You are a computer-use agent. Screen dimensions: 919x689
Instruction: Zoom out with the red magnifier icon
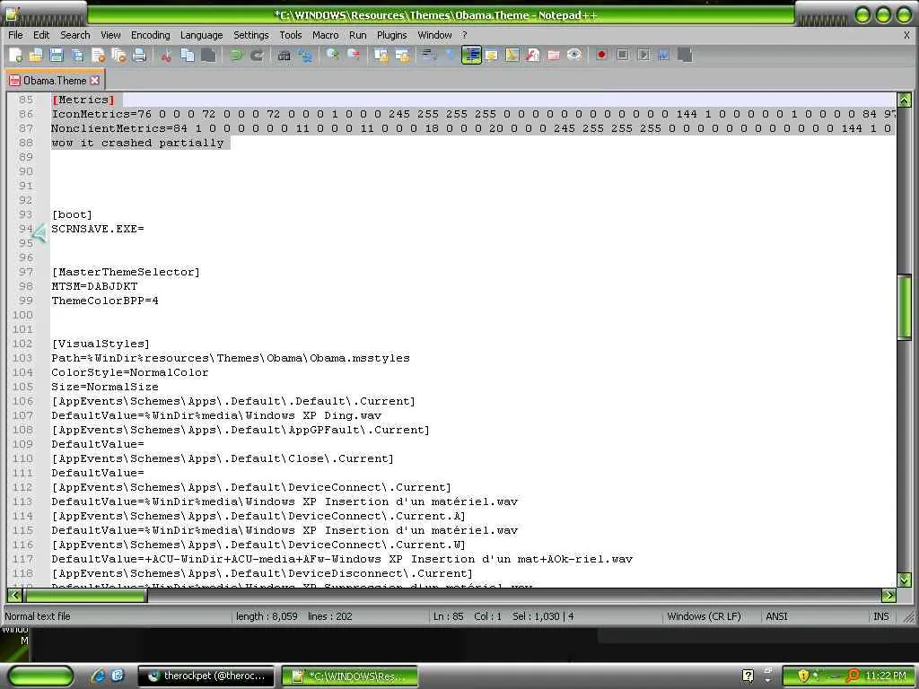pos(353,55)
